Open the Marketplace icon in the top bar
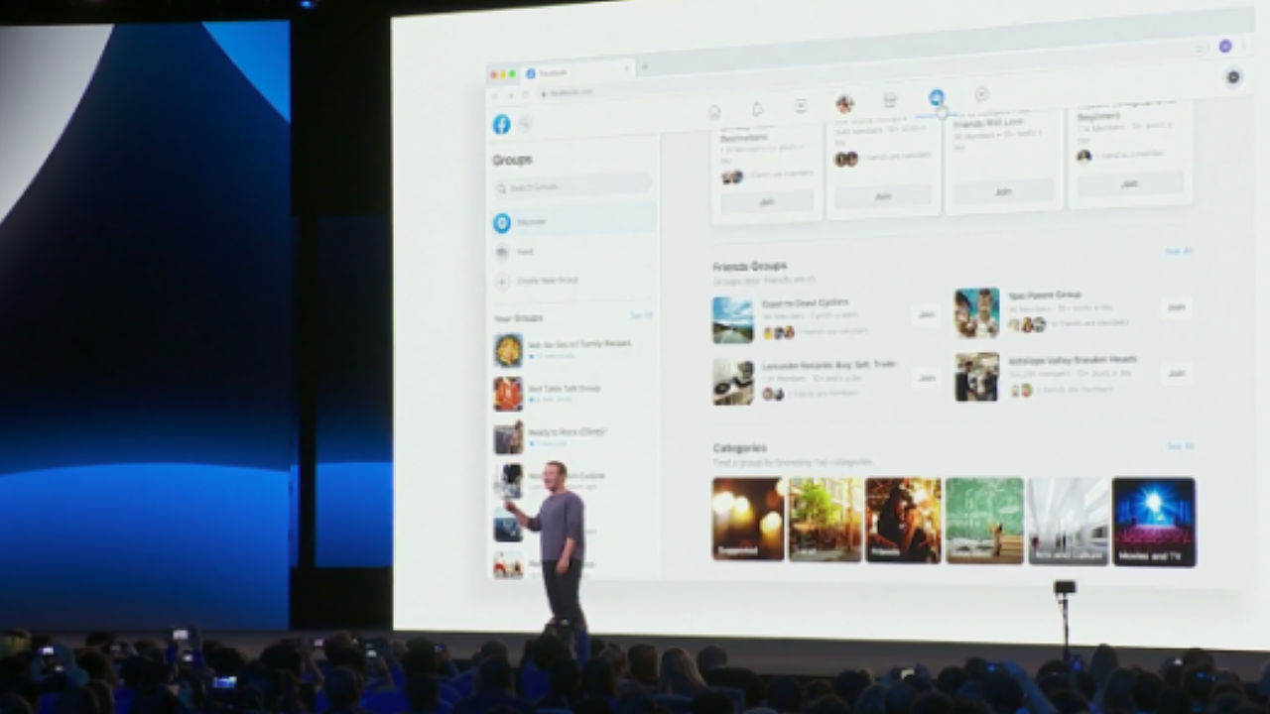The height and width of the screenshot is (714, 1270). coord(801,105)
